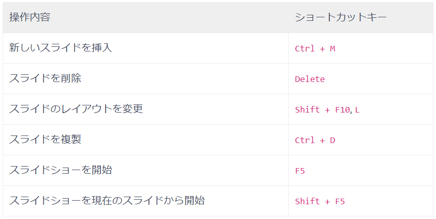Click the スライドショーを現在のスライドから開始 row label
This screenshot has height=219, width=436.
(x=107, y=201)
